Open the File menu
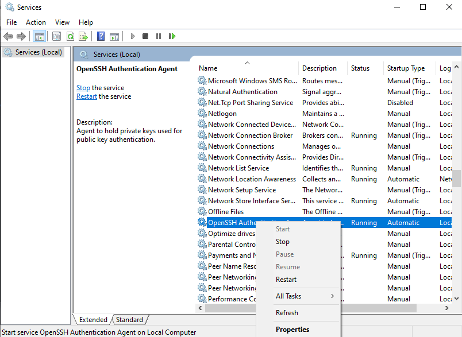This screenshot has width=462, height=337. (11, 22)
